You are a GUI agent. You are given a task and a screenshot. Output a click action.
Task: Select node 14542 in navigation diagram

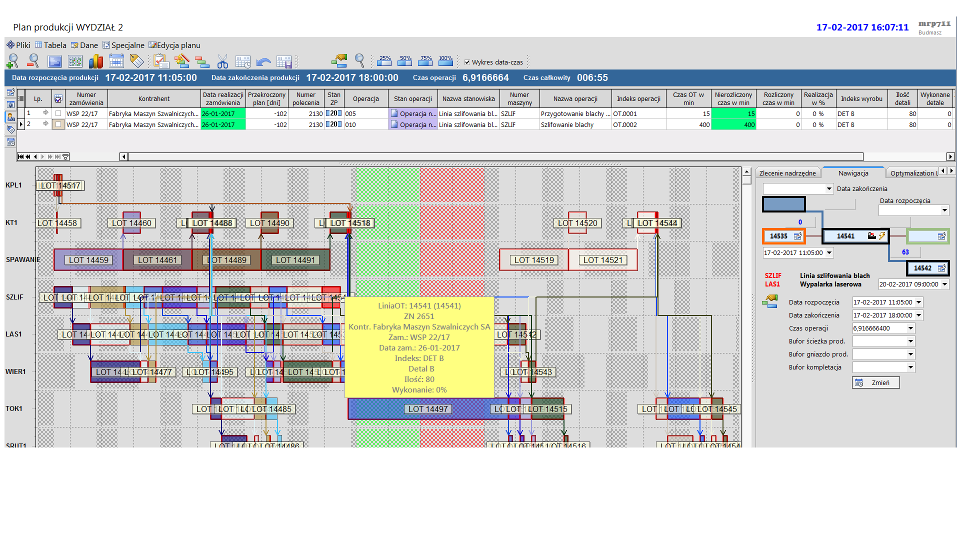point(927,268)
